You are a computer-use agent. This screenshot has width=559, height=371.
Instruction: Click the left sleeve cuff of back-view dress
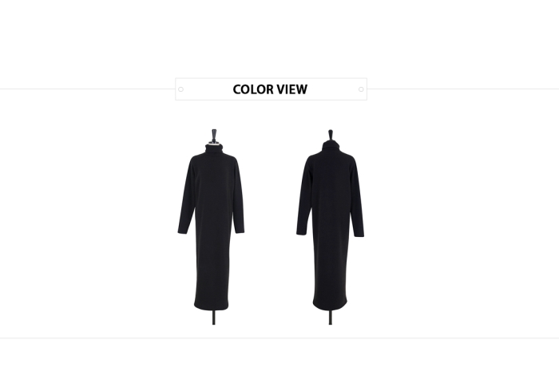(301, 232)
